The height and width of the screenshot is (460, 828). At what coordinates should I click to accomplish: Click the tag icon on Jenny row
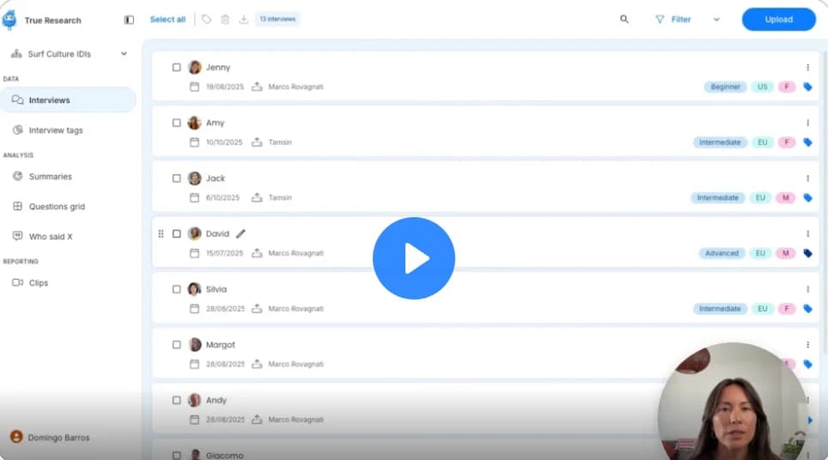(807, 87)
